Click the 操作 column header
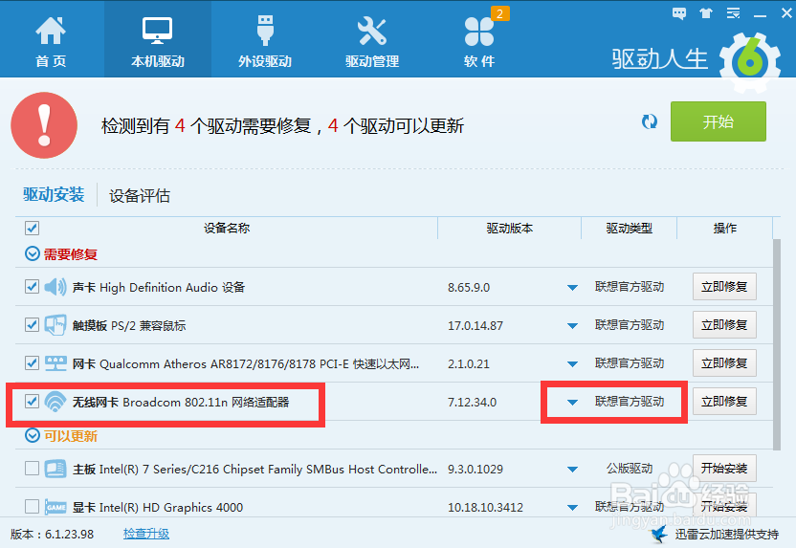This screenshot has height=548, width=796. [x=725, y=229]
